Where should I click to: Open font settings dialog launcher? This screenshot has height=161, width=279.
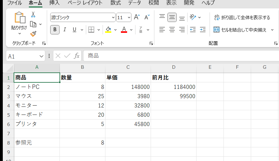(151, 43)
